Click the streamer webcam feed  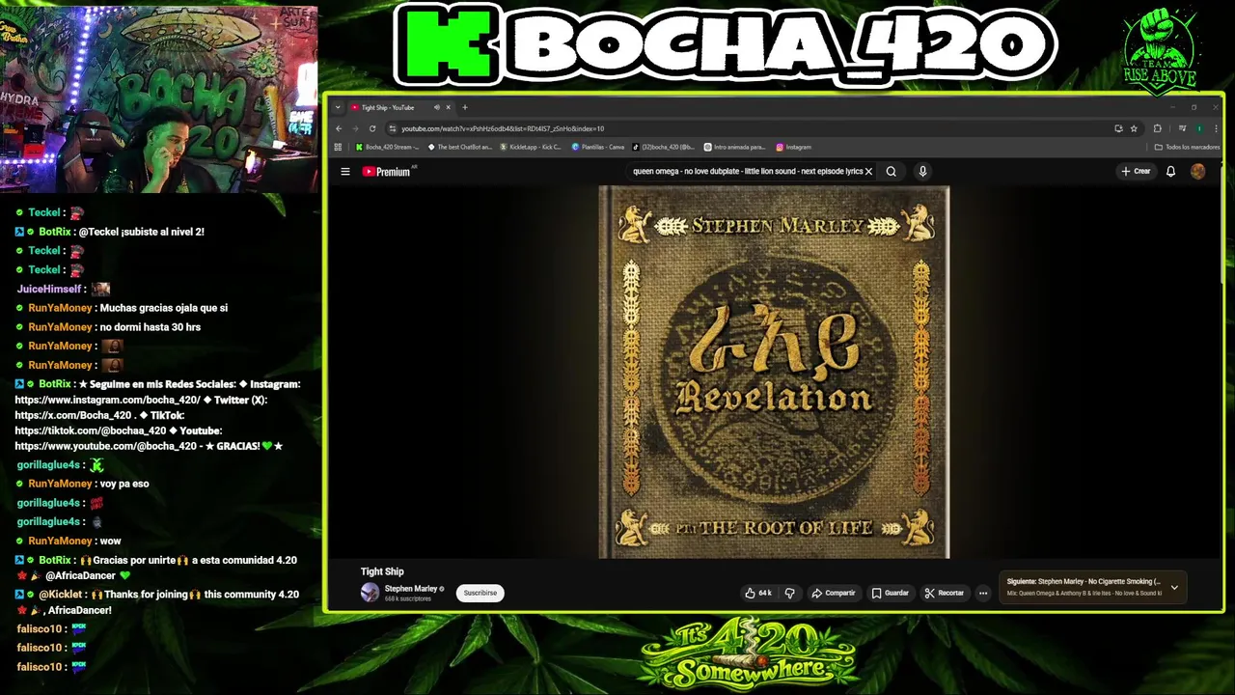[159, 97]
